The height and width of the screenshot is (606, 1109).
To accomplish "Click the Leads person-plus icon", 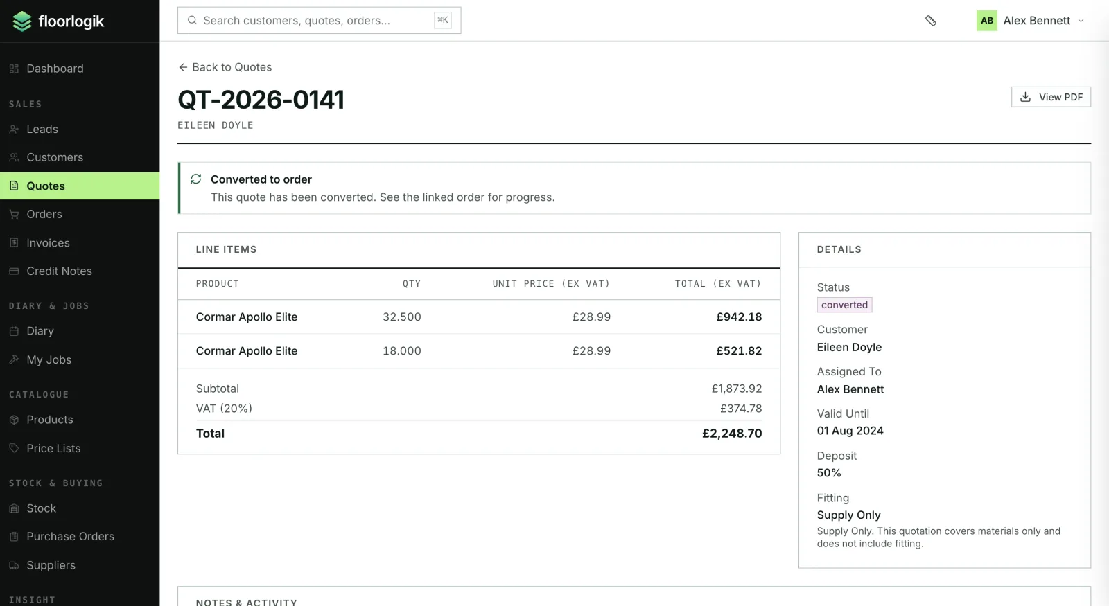I will tap(14, 130).
